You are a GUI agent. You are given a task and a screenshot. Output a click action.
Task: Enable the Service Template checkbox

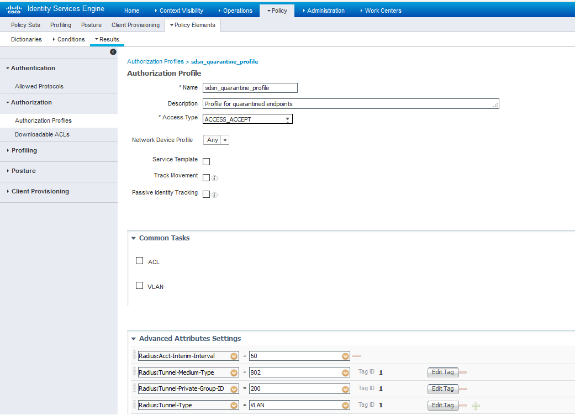[207, 162]
